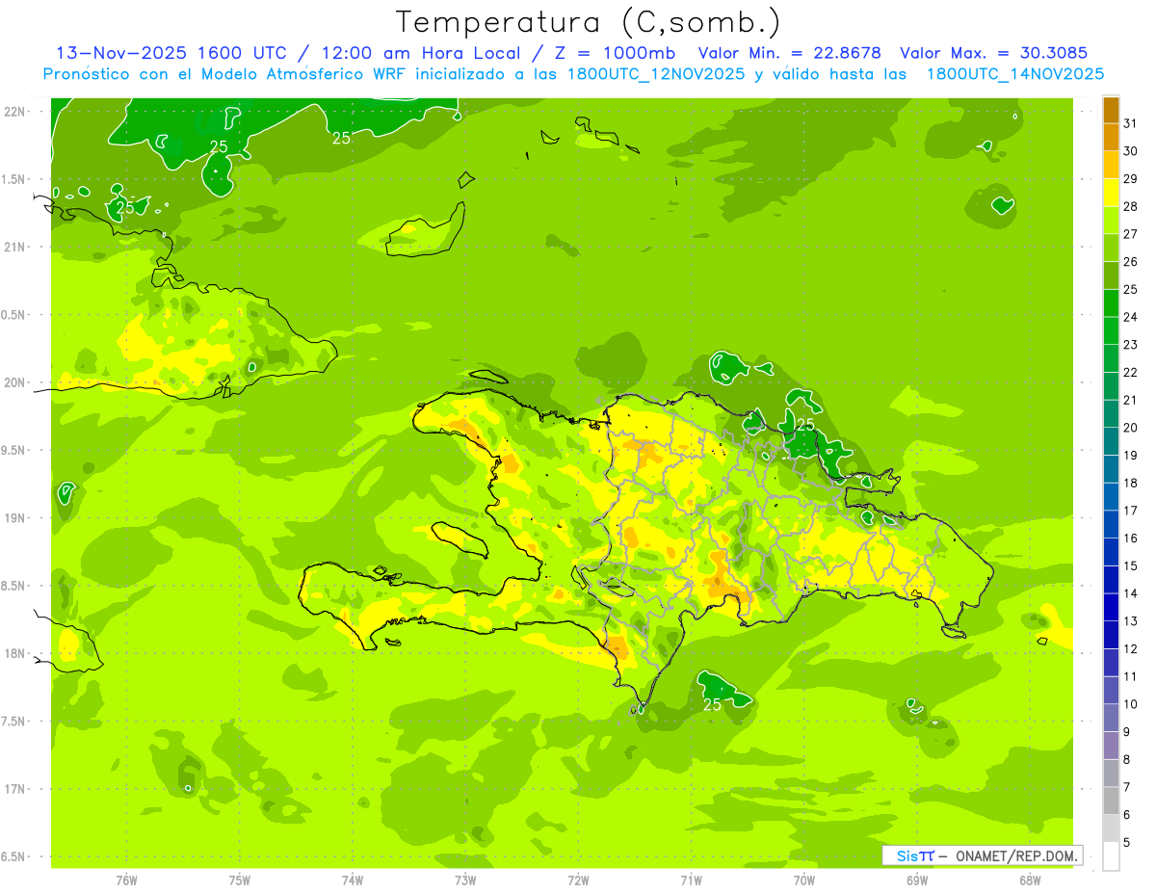Pick the blue swatch between legend values 15 and 16
The width and height of the screenshot is (1156, 893).
coord(1111,552)
